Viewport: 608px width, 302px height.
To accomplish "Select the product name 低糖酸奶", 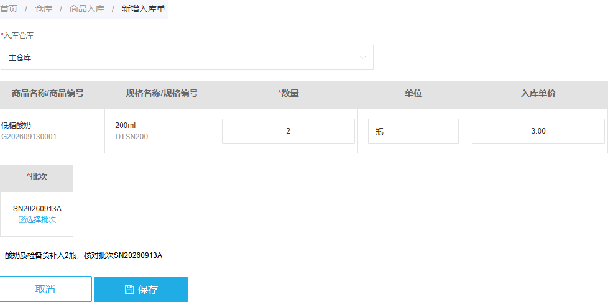I will (x=16, y=126).
